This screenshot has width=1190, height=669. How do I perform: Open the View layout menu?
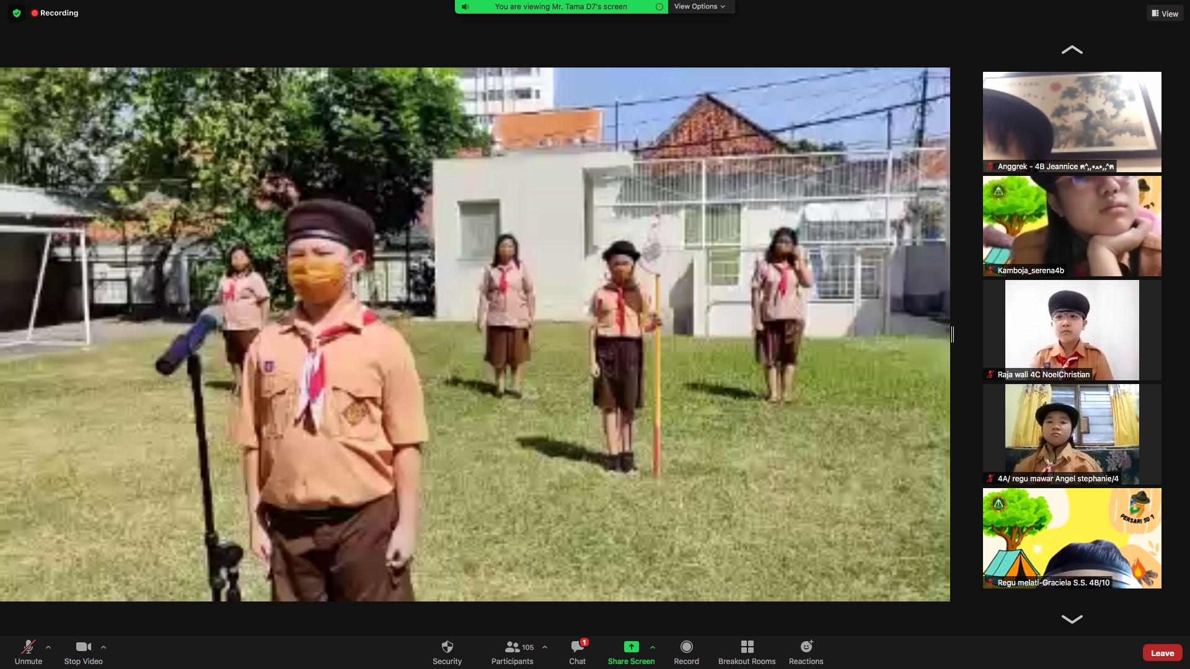[x=1165, y=14]
